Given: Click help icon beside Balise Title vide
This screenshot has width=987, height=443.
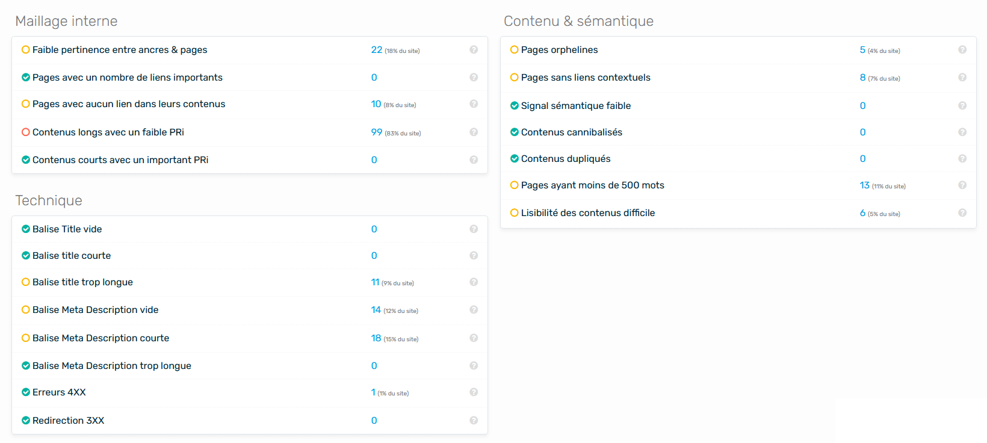Looking at the screenshot, I should (x=474, y=229).
